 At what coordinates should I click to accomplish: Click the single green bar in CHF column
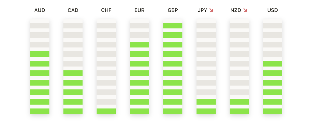coord(106,111)
